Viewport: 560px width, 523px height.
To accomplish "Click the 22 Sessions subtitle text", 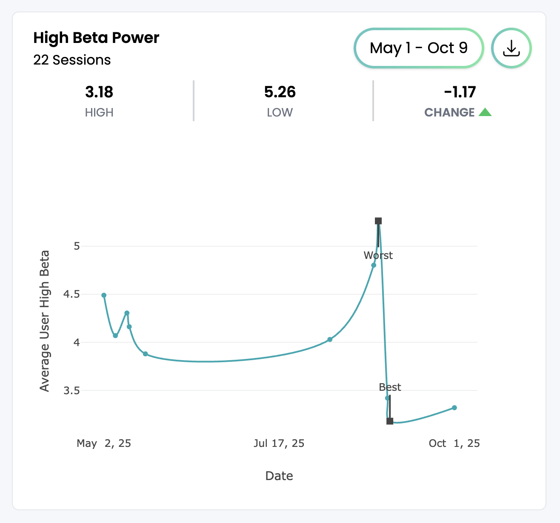I will click(x=72, y=60).
